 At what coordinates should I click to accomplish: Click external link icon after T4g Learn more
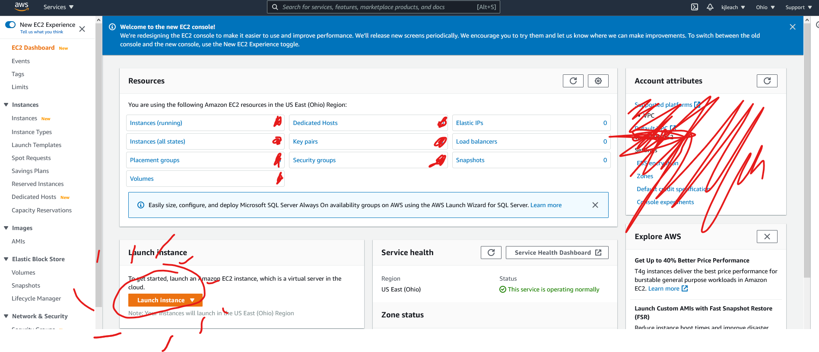[x=685, y=288]
